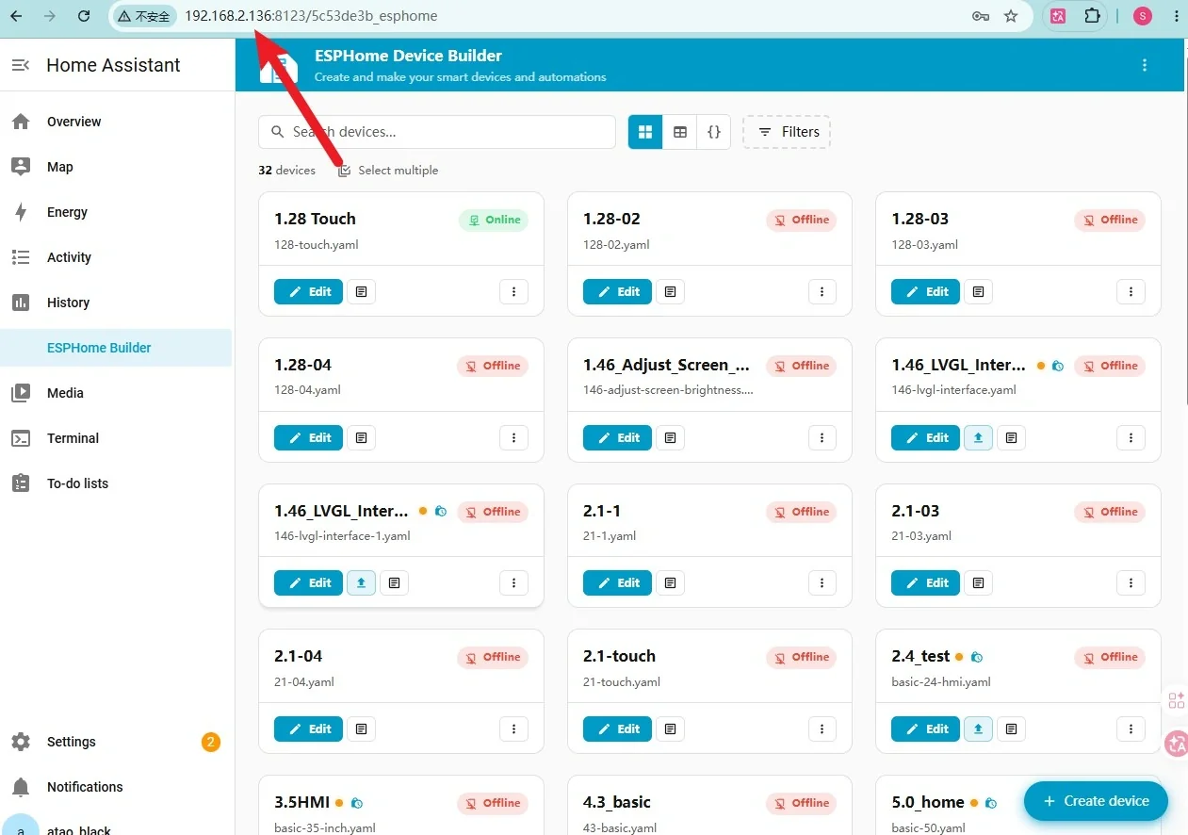Show logs for 2.4_test
The width and height of the screenshot is (1188, 835).
coord(1012,729)
